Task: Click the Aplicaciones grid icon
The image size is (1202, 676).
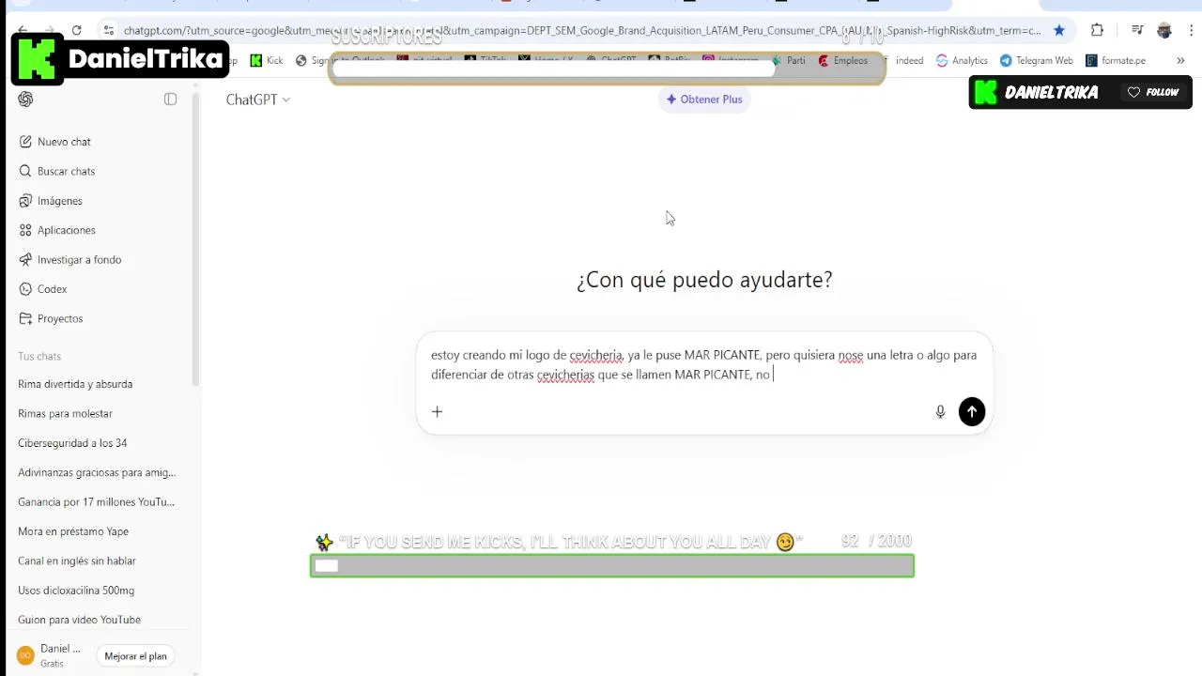Action: click(25, 230)
